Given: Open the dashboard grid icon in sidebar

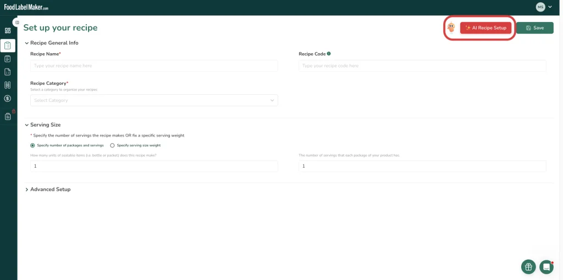Looking at the screenshot, I should click(8, 31).
